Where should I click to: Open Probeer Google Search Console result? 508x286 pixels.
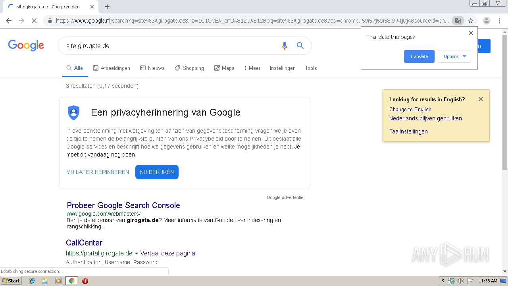(x=123, y=205)
